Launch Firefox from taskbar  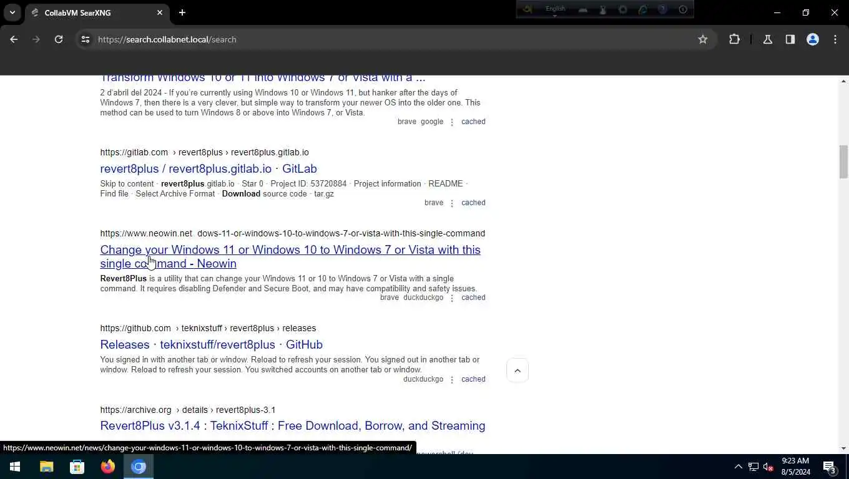point(108,467)
